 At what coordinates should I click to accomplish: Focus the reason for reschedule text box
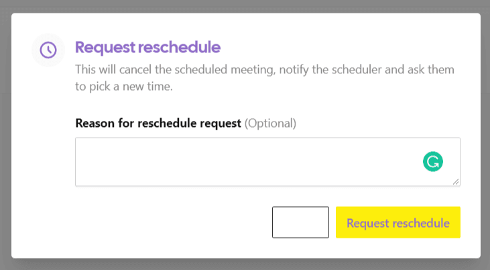point(248,162)
